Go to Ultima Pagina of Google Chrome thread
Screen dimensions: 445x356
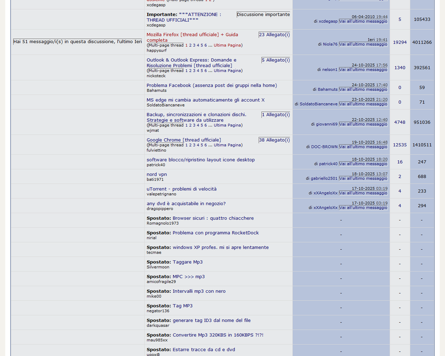click(227, 145)
